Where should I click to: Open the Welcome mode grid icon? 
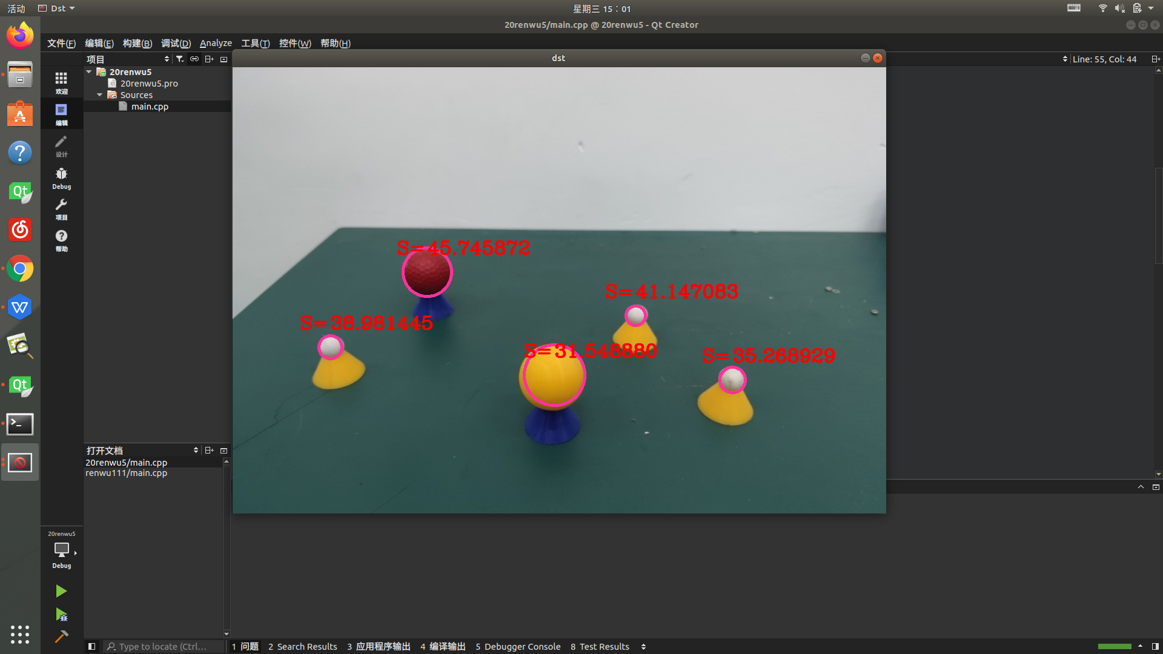tap(61, 82)
